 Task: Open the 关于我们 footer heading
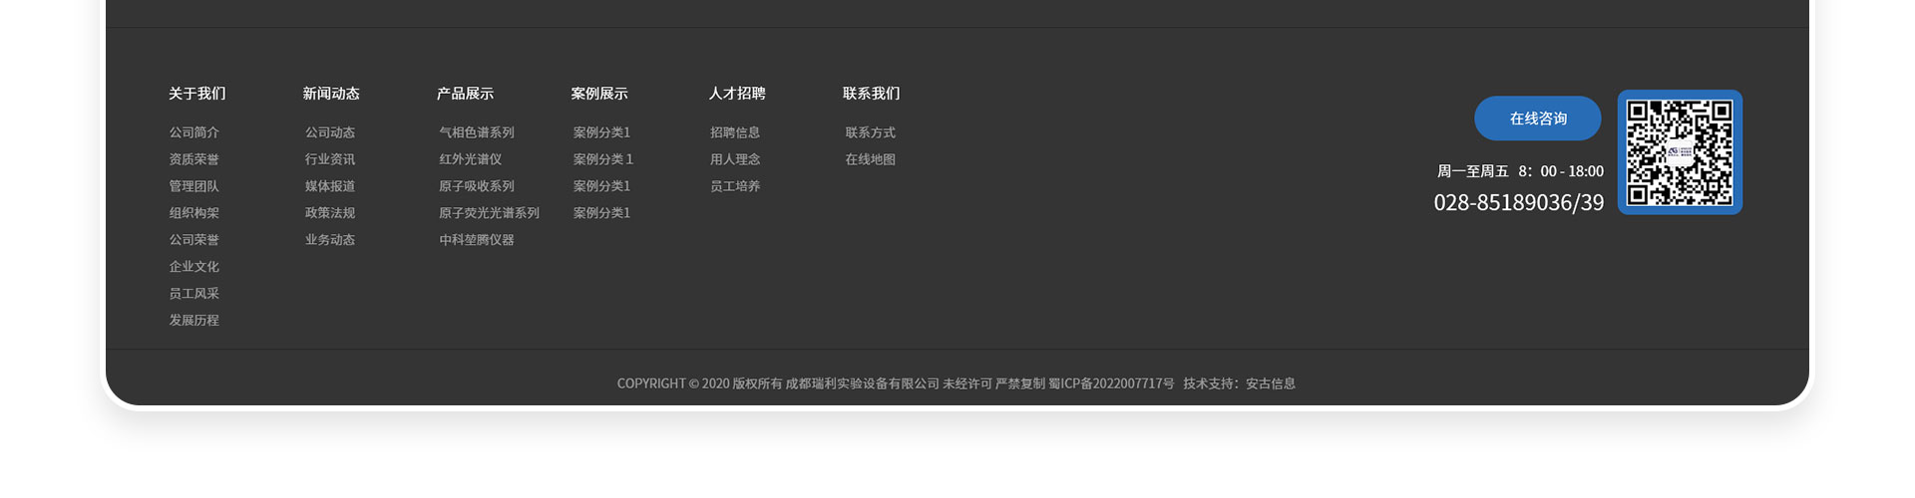pos(196,94)
